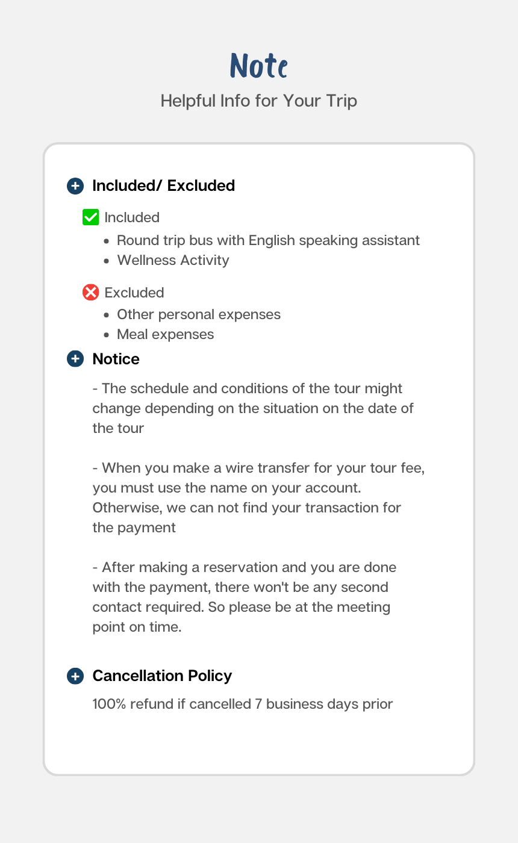Click the red X icon next to Excluded
Image resolution: width=518 pixels, height=843 pixels.
click(x=90, y=293)
